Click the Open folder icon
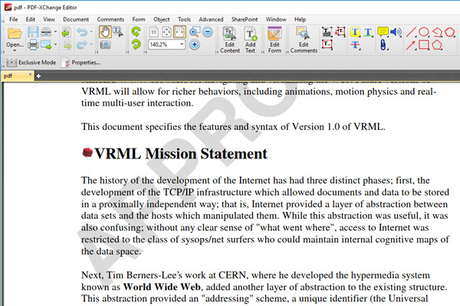 (x=15, y=33)
